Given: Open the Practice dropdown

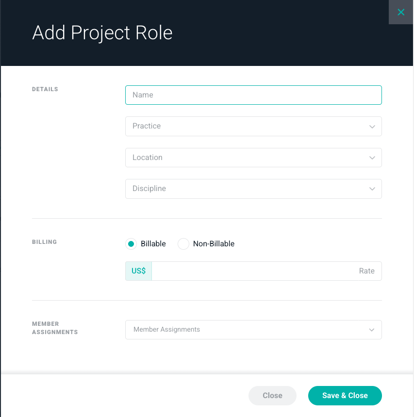Looking at the screenshot, I should (253, 127).
